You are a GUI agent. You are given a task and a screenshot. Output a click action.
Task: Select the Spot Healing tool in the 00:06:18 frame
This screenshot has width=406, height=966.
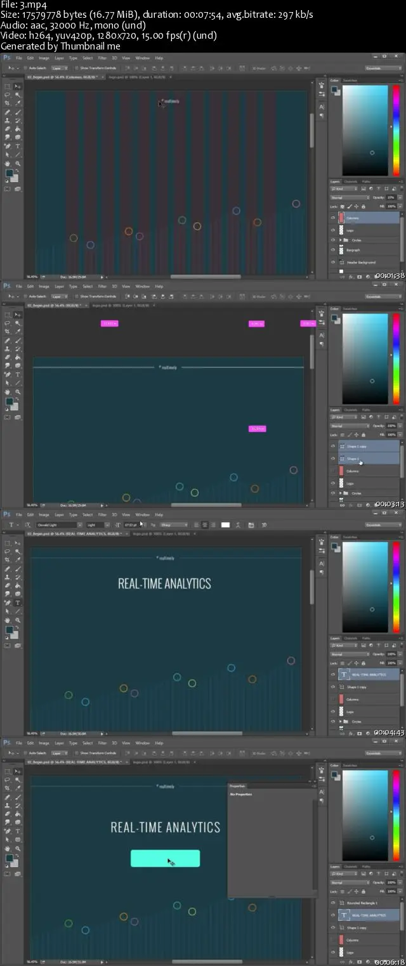coord(7,797)
